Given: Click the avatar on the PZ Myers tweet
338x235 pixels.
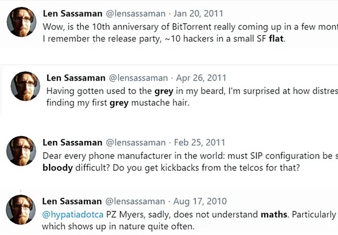Looking at the screenshot, I should [x=21, y=209].
